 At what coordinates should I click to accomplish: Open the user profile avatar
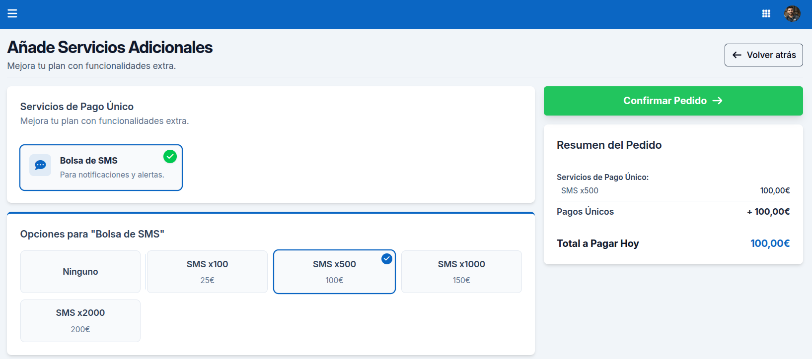[792, 14]
